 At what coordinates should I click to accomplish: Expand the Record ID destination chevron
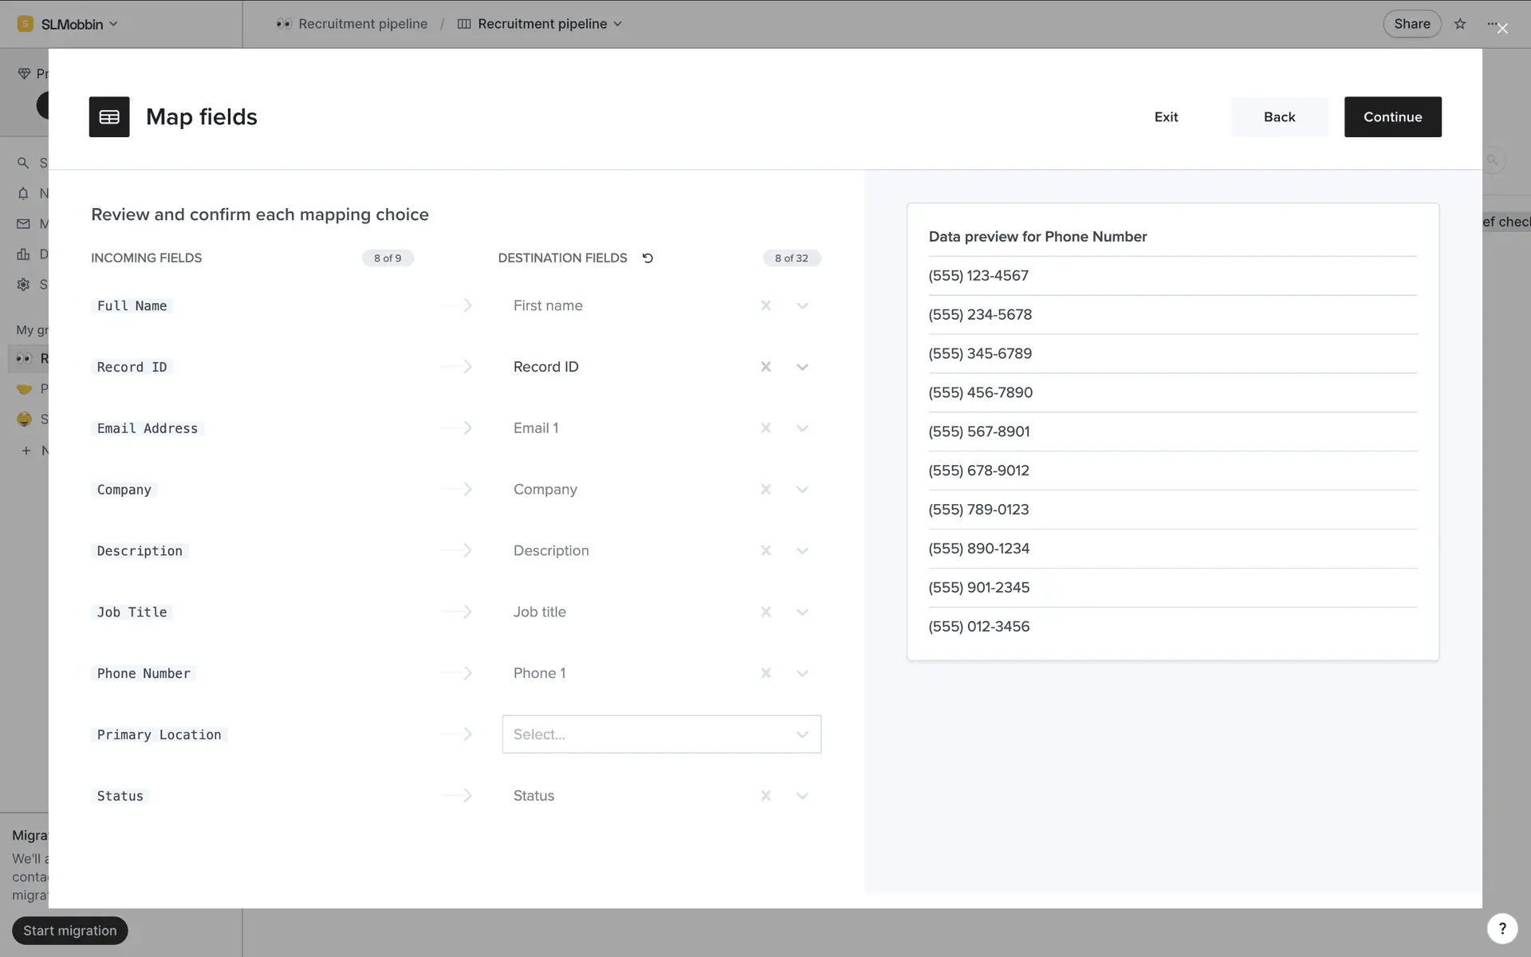point(802,367)
